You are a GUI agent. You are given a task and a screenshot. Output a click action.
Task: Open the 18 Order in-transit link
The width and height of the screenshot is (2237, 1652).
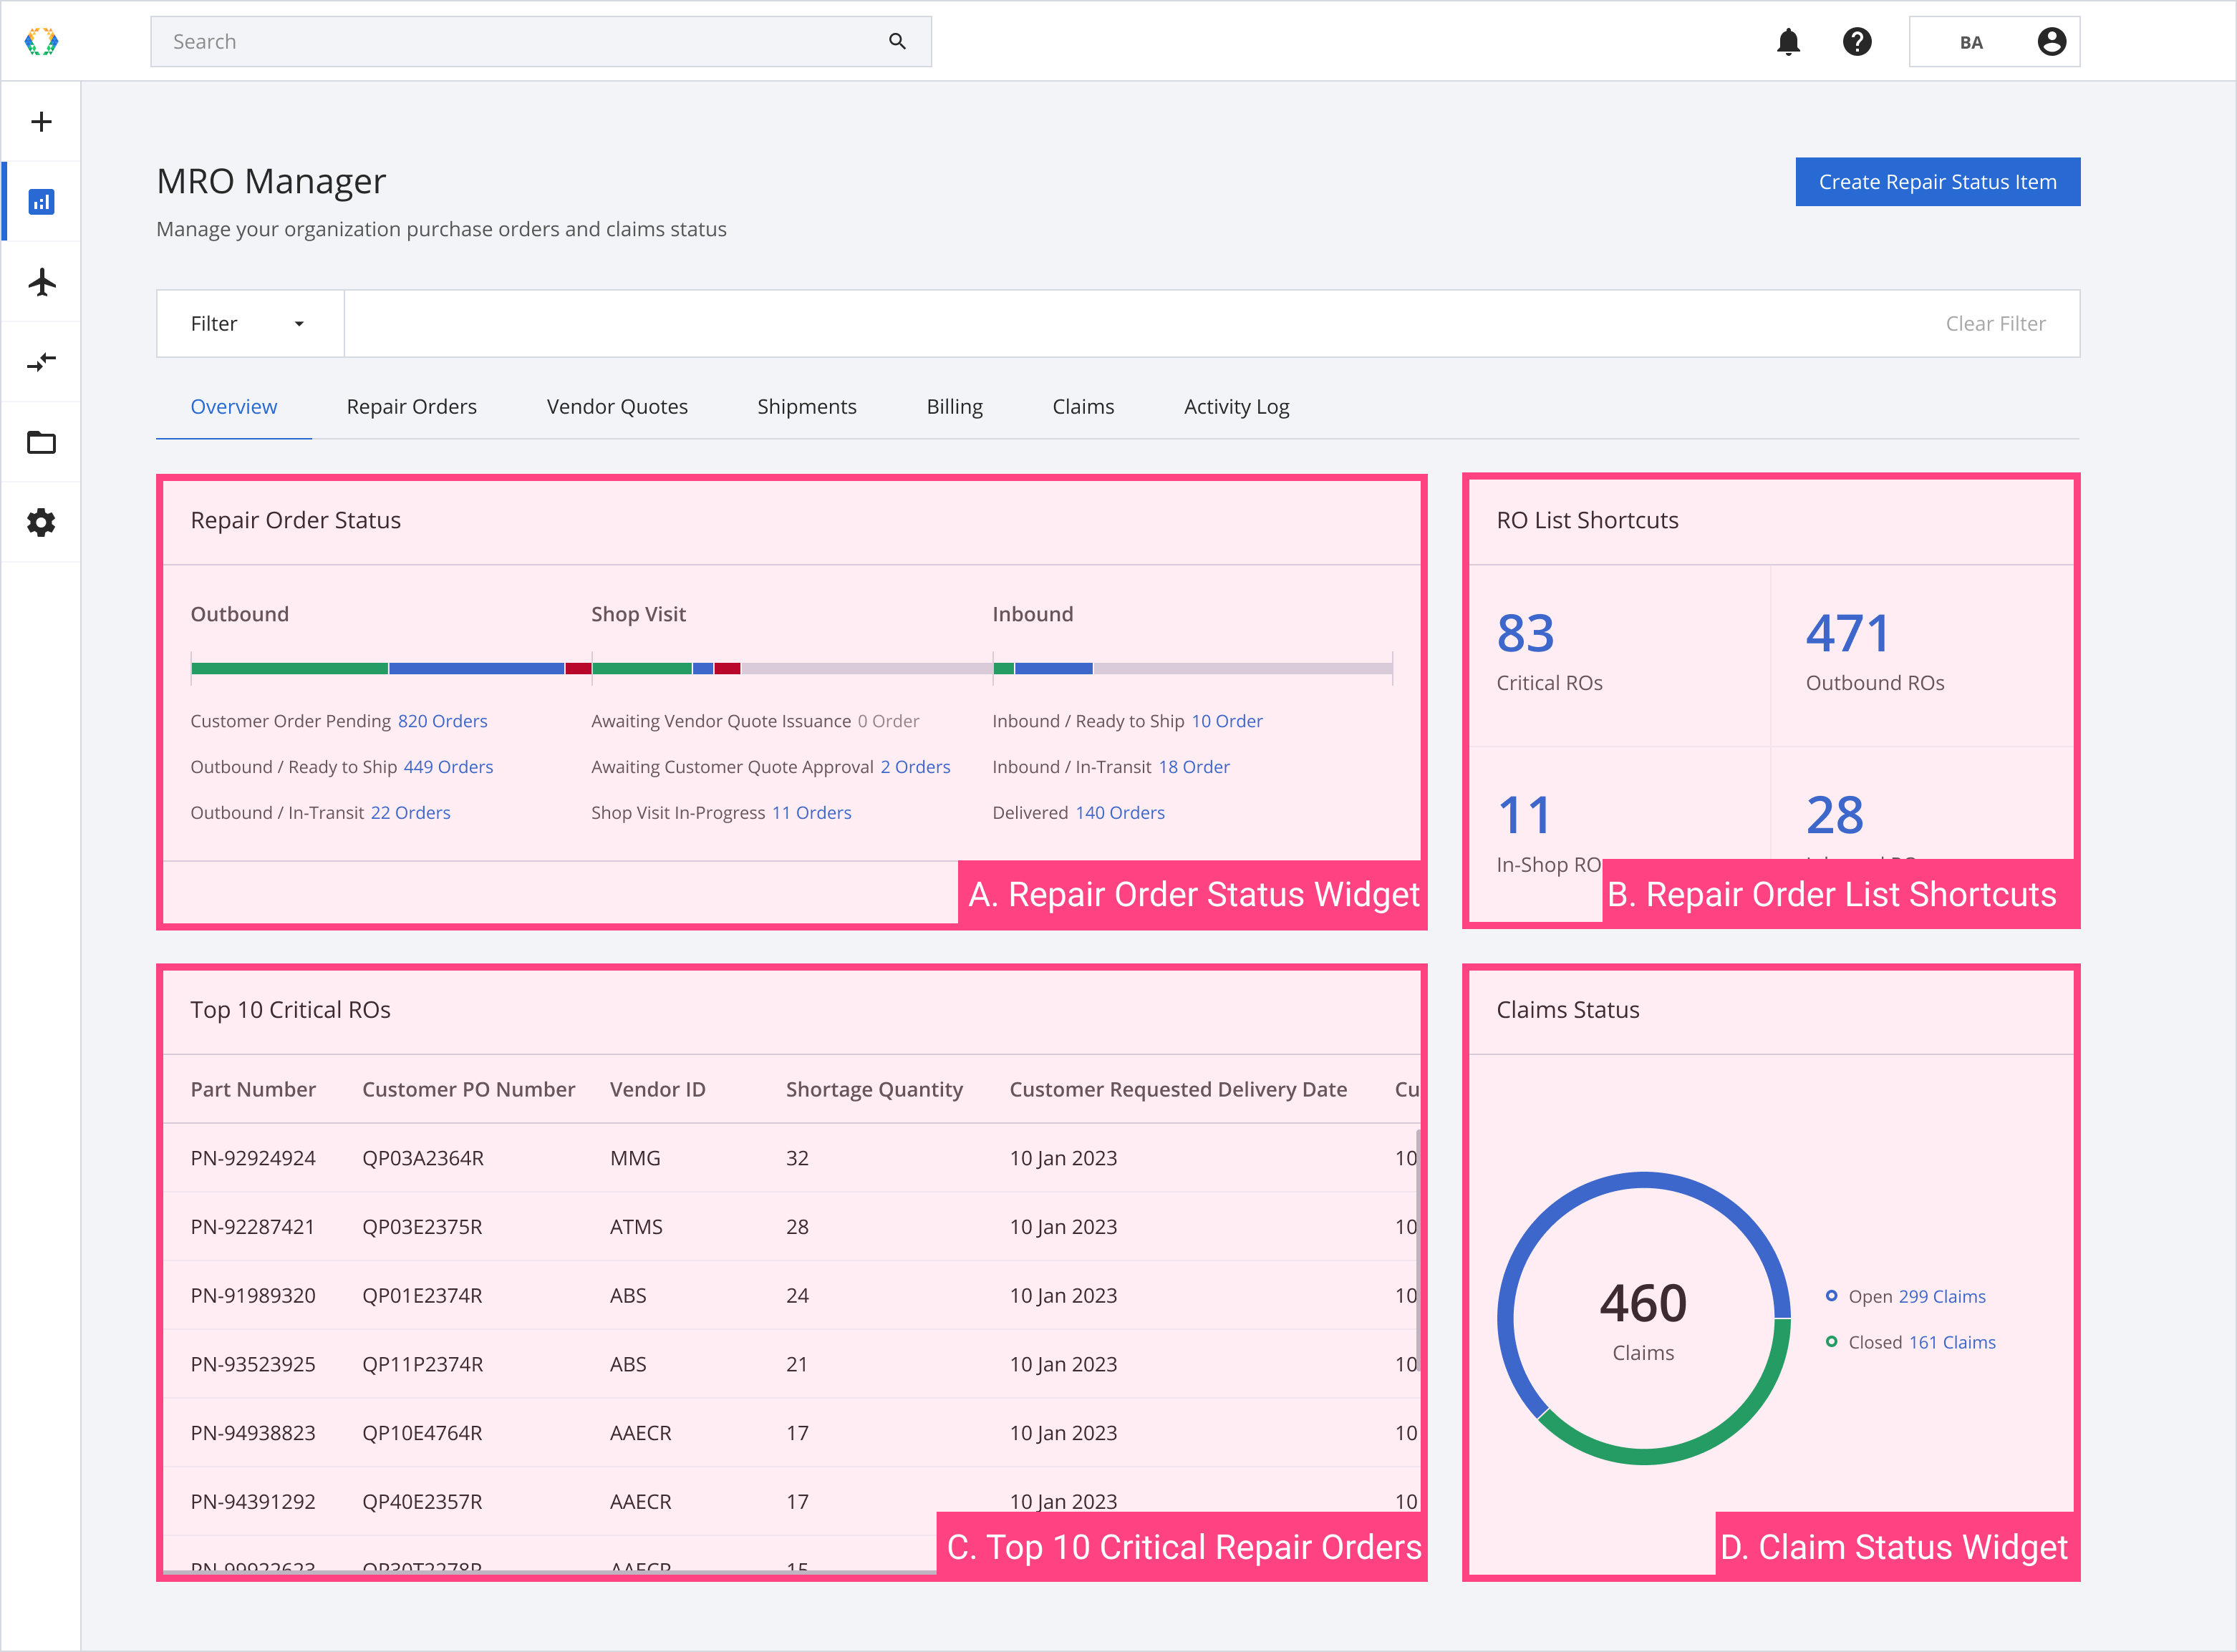(1194, 767)
